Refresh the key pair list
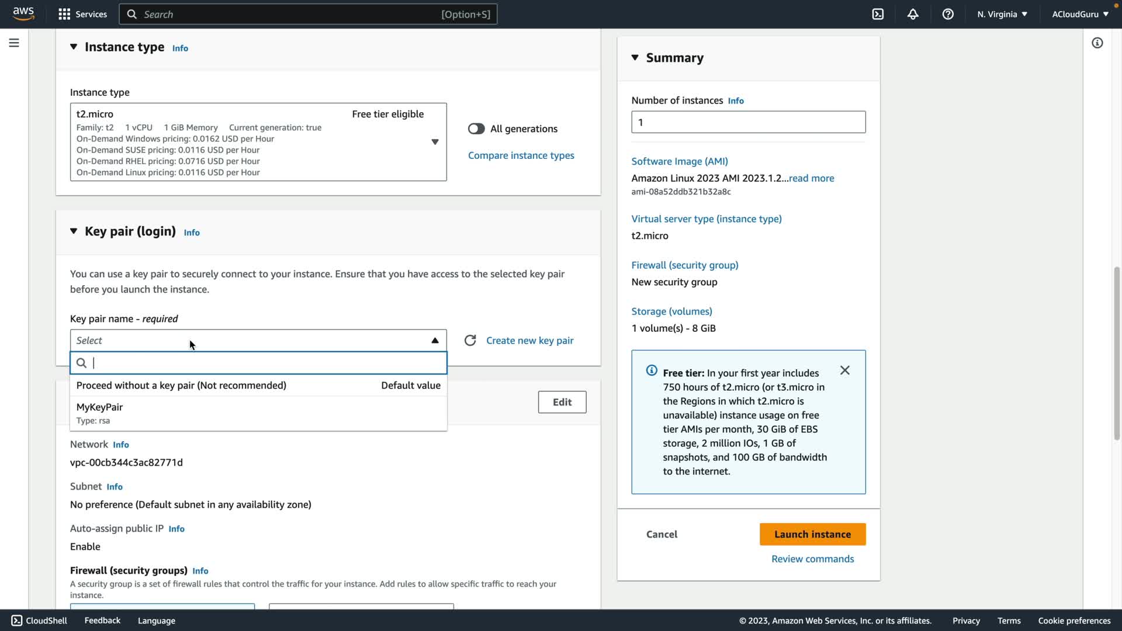1122x631 pixels. click(x=470, y=341)
